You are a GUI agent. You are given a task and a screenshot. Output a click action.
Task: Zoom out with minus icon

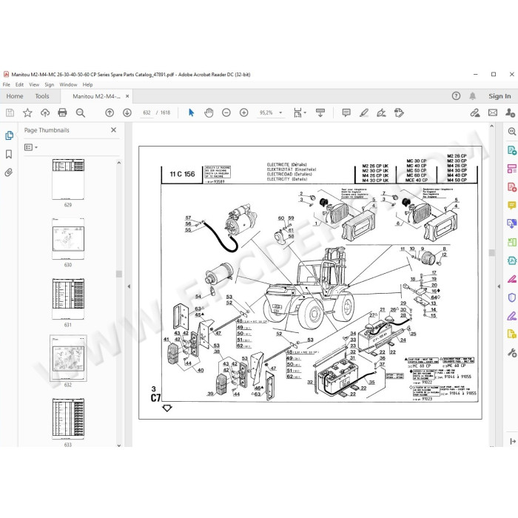226,113
